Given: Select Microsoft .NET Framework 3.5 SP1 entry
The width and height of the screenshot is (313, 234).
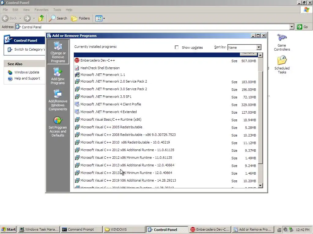Looking at the screenshot, I should pos(165,97).
